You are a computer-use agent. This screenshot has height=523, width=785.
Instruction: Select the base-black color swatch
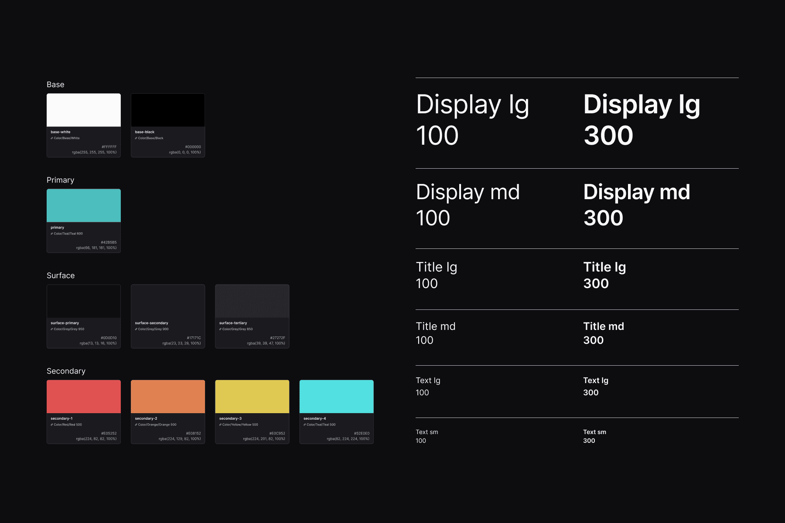(168, 110)
